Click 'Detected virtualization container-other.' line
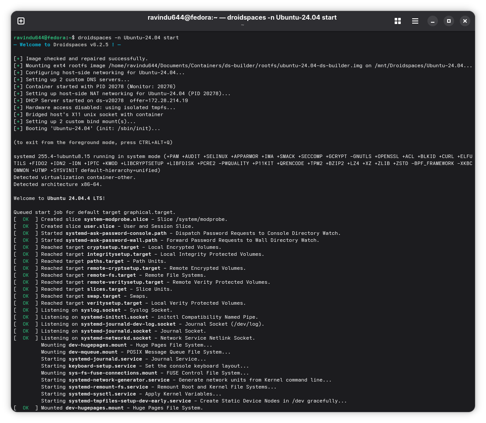 pyautogui.click(x=75, y=177)
